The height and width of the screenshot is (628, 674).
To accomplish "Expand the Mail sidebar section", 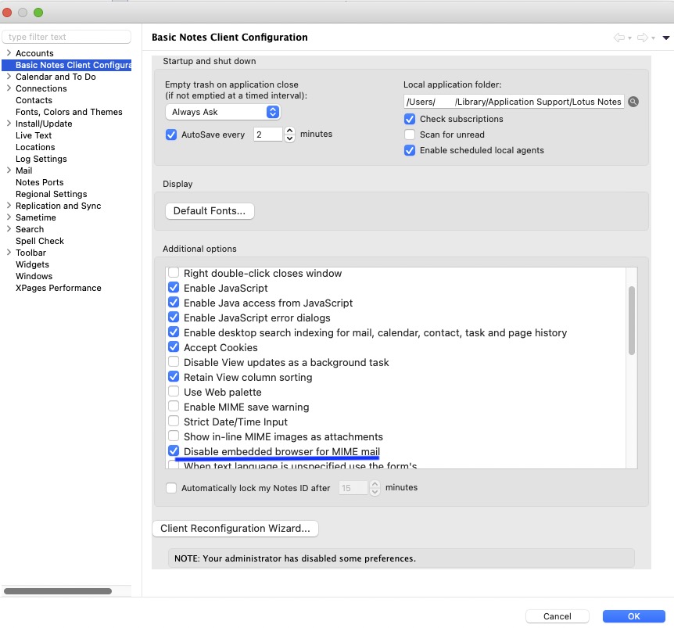I will tap(8, 170).
